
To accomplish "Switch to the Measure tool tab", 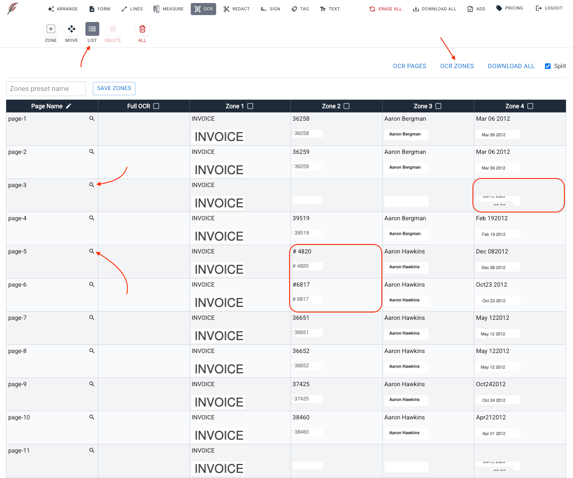I will click(x=169, y=9).
